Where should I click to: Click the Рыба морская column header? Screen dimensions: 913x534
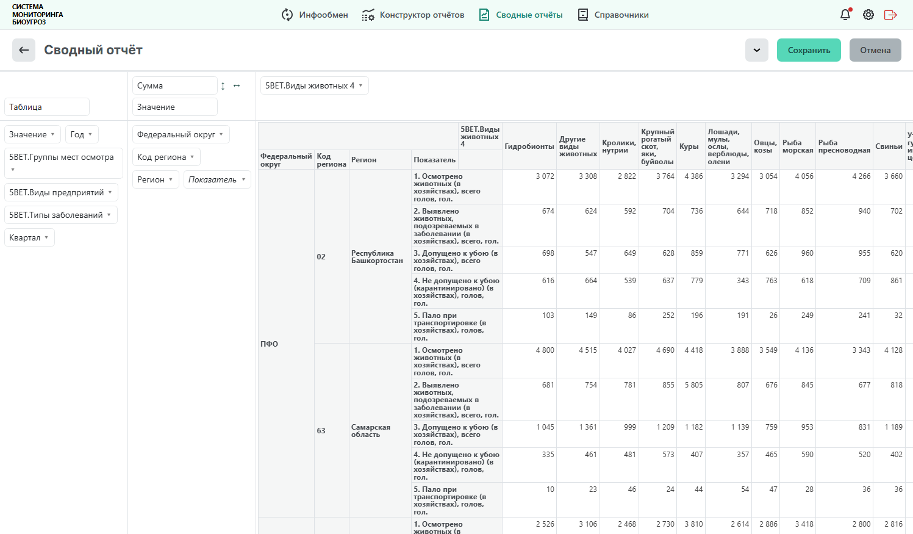[798, 146]
